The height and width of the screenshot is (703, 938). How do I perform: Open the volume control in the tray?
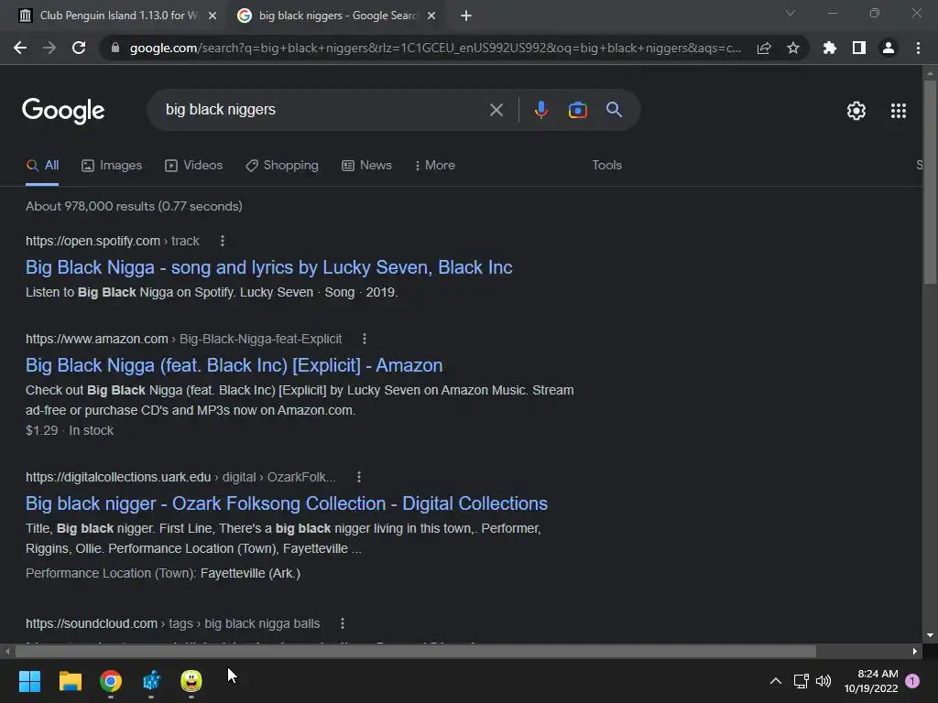coord(823,681)
